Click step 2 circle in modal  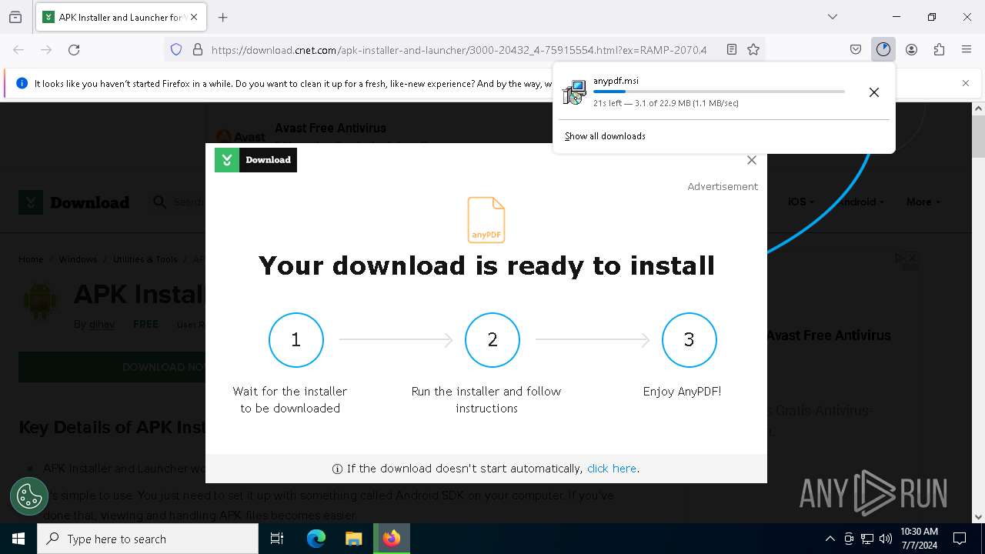tap(492, 340)
